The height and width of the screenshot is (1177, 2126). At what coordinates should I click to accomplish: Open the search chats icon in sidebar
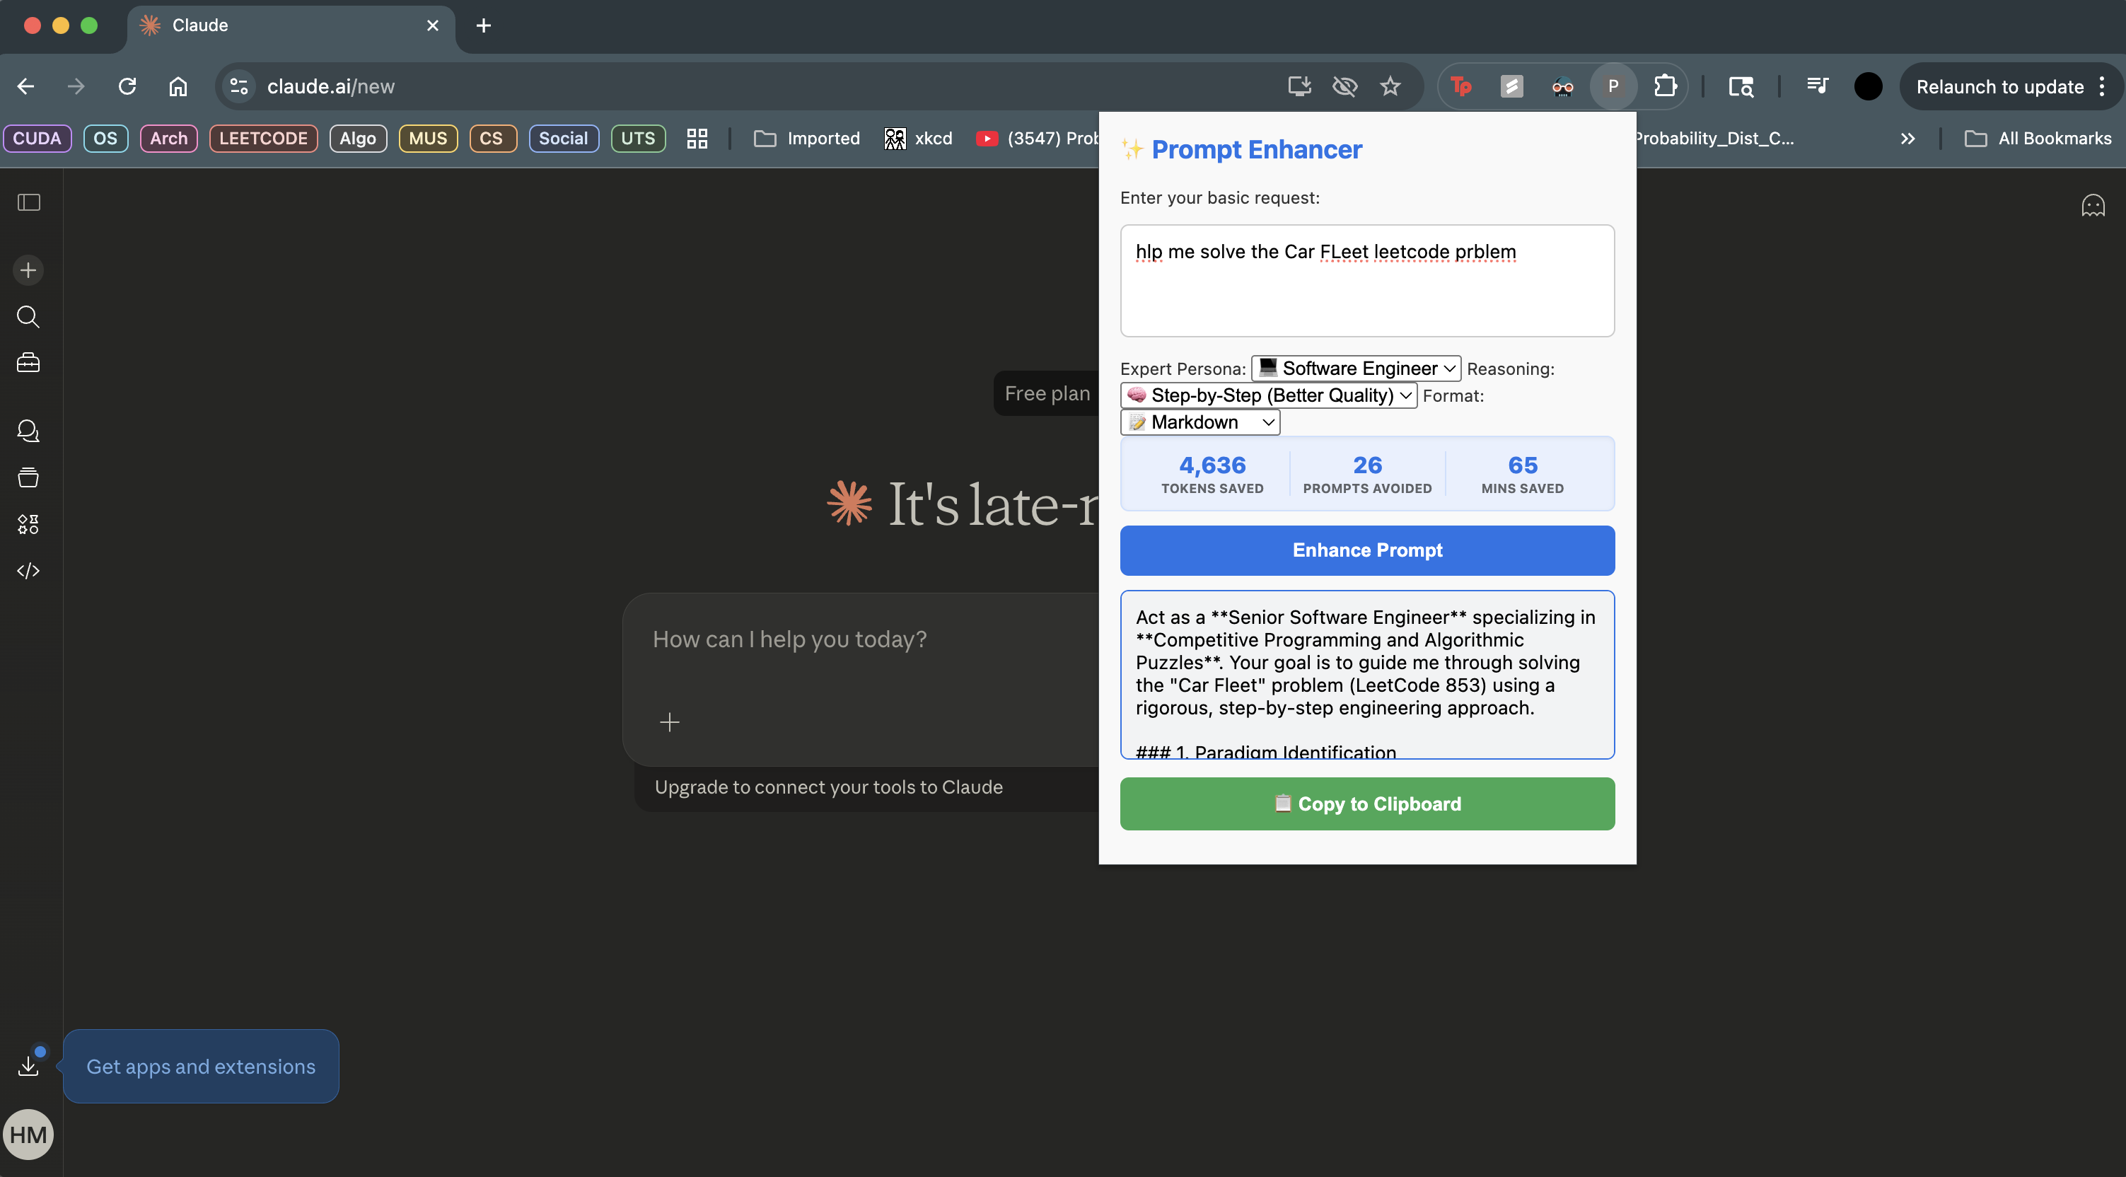29,316
